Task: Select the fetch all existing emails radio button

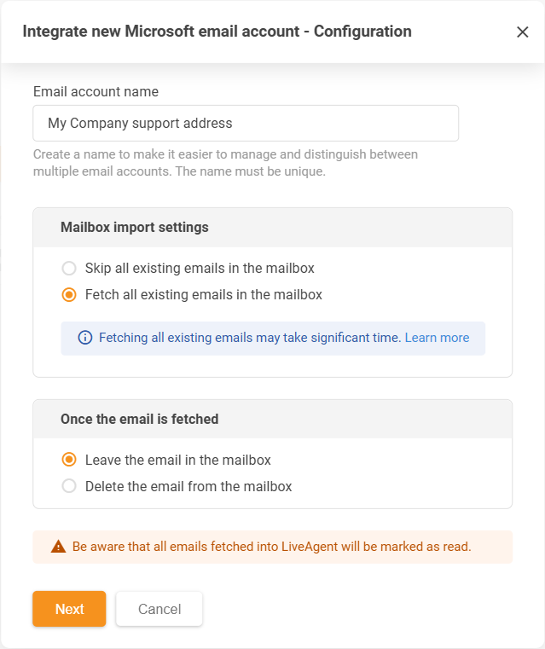Action: tap(69, 295)
